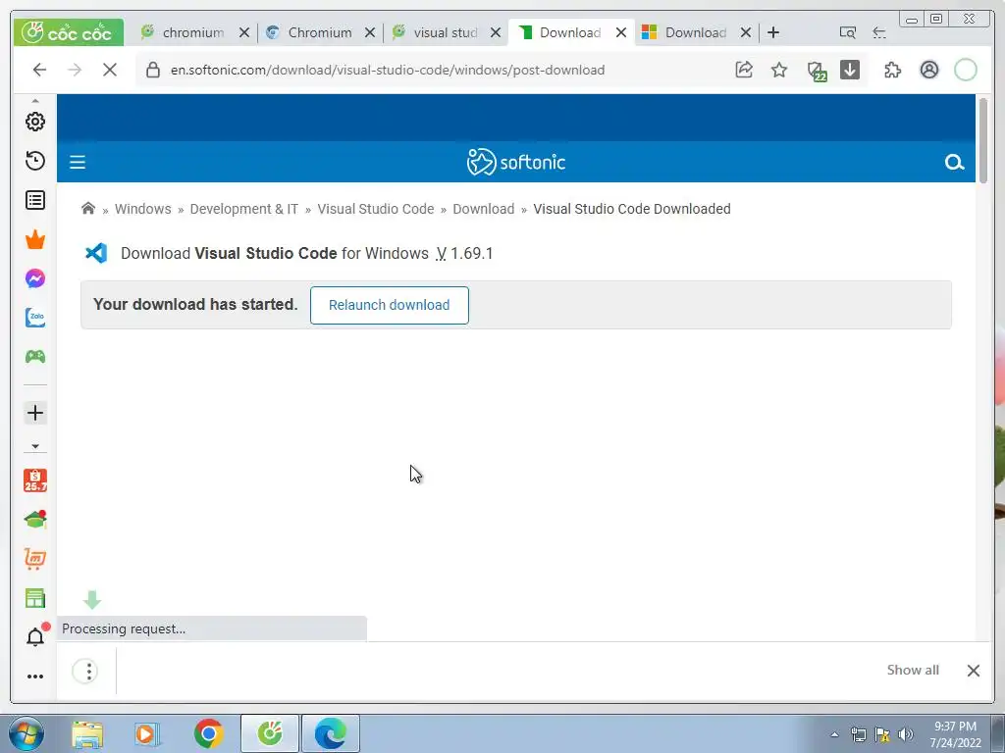Image resolution: width=1005 pixels, height=753 pixels.
Task: Share this page from address bar
Action: click(x=744, y=70)
